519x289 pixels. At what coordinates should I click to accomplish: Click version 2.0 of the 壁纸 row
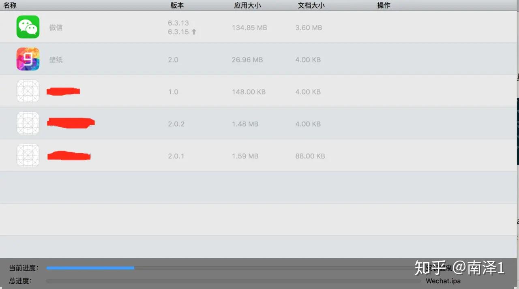[x=173, y=60]
